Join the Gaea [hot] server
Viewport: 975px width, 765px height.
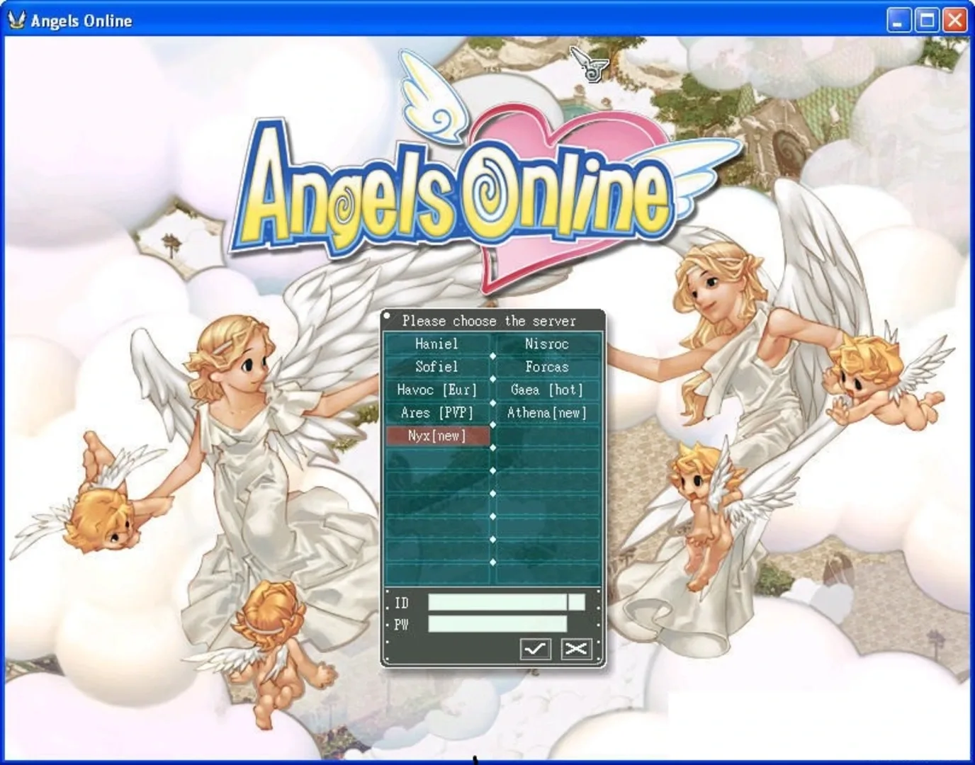coord(548,390)
